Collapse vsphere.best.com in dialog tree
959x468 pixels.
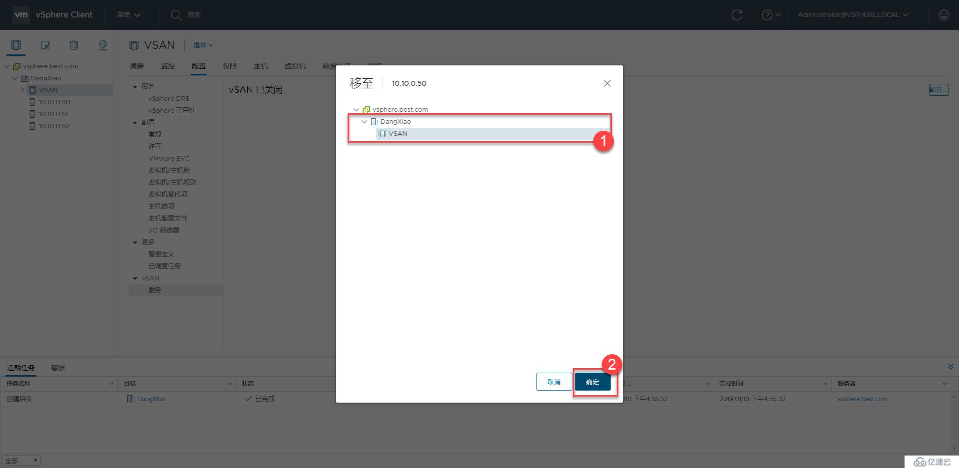click(x=356, y=109)
